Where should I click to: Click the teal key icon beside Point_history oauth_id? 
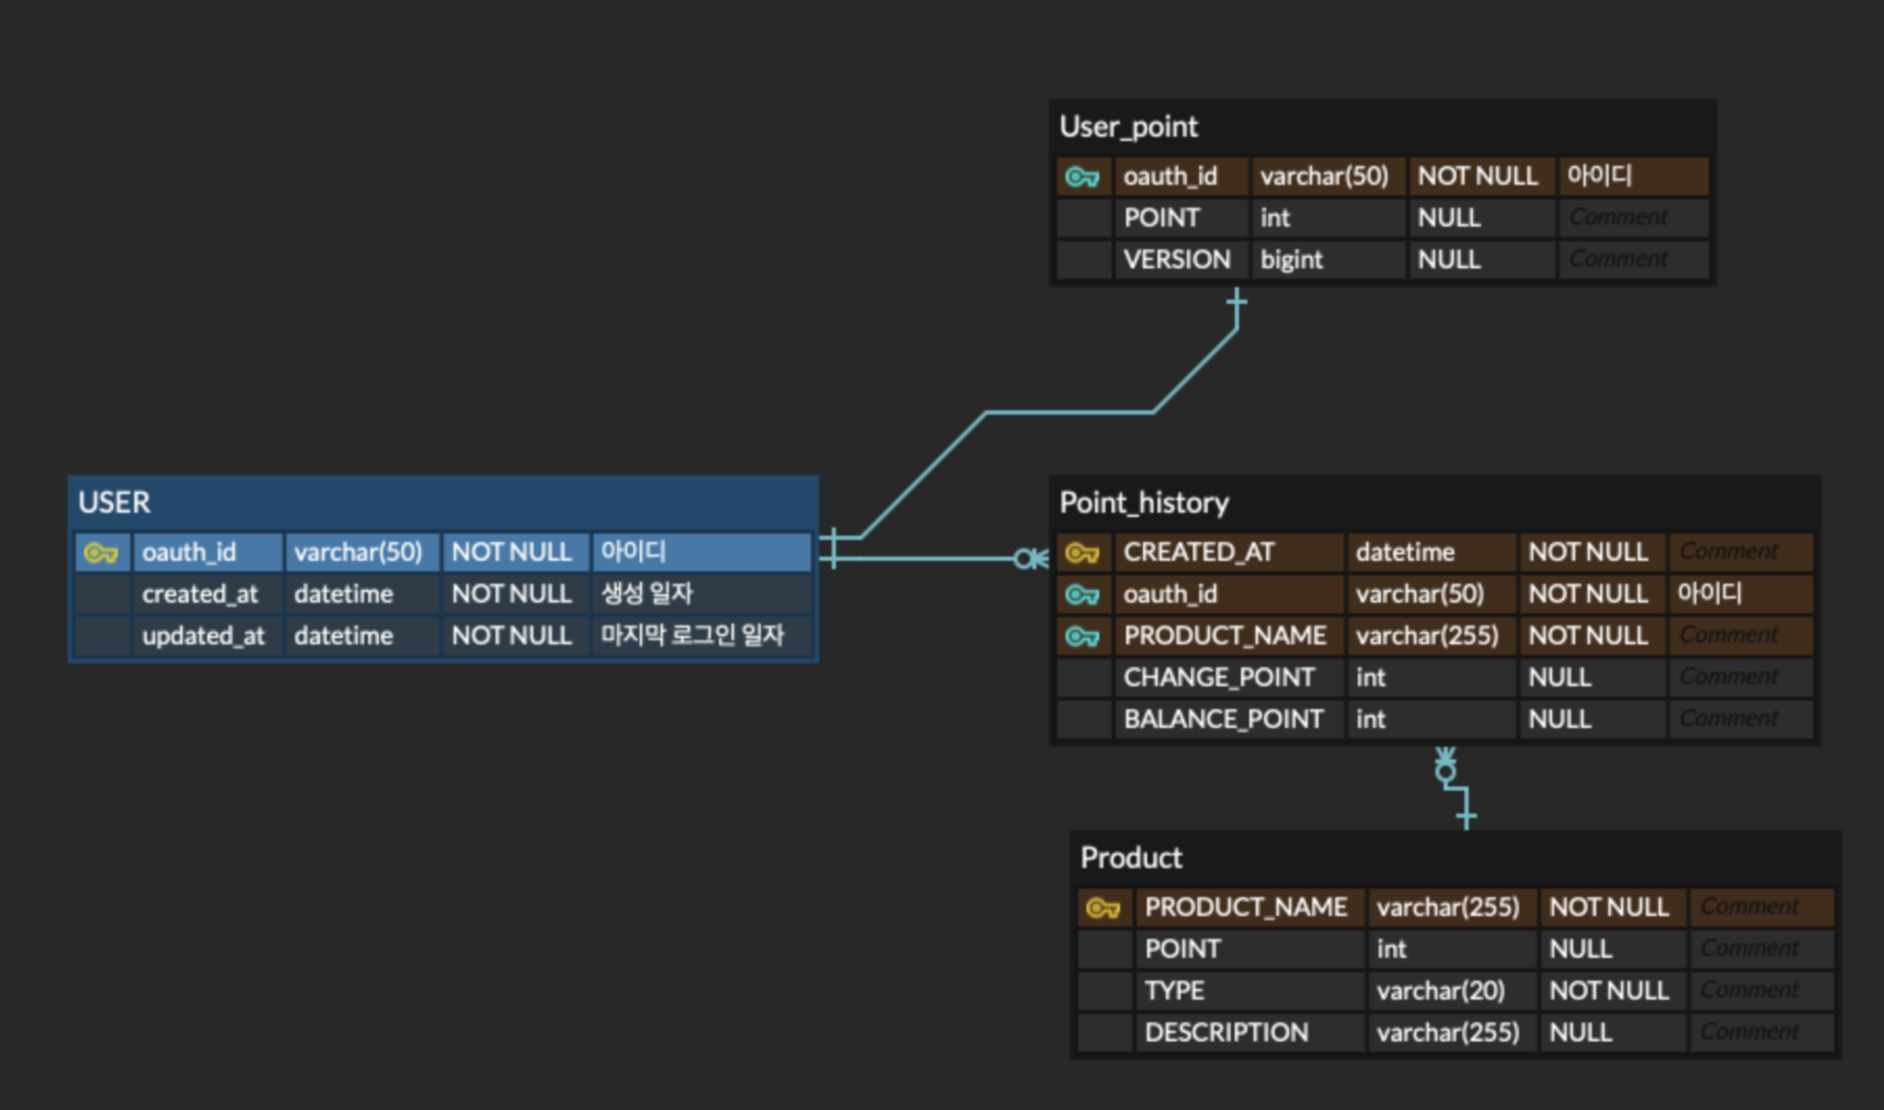coord(1082,594)
